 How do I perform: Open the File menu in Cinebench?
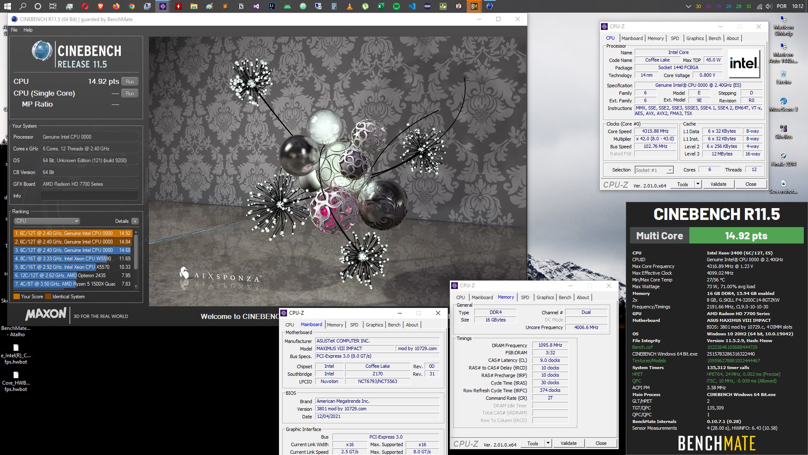pos(14,30)
